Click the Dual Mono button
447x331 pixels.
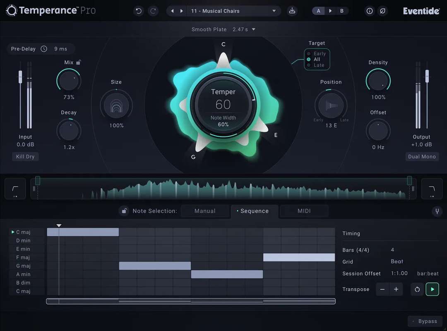(422, 157)
